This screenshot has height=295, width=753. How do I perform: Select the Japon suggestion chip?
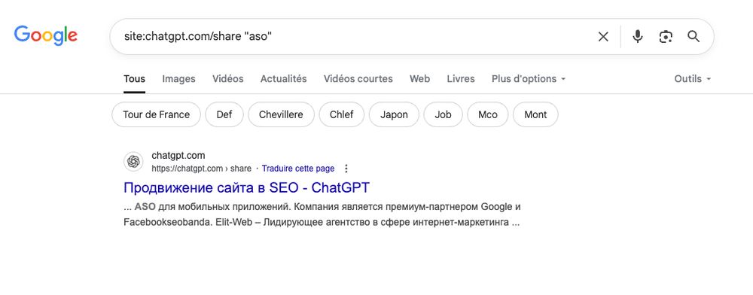pyautogui.click(x=394, y=114)
